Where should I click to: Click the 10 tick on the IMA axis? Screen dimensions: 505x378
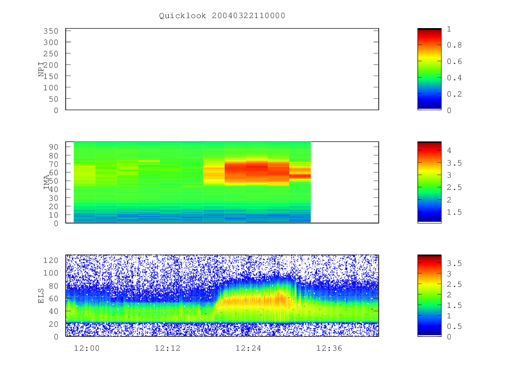click(x=53, y=215)
